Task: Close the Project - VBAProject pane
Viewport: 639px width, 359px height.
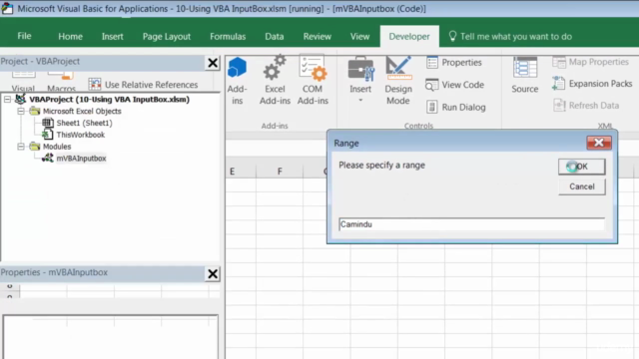Action: 213,63
